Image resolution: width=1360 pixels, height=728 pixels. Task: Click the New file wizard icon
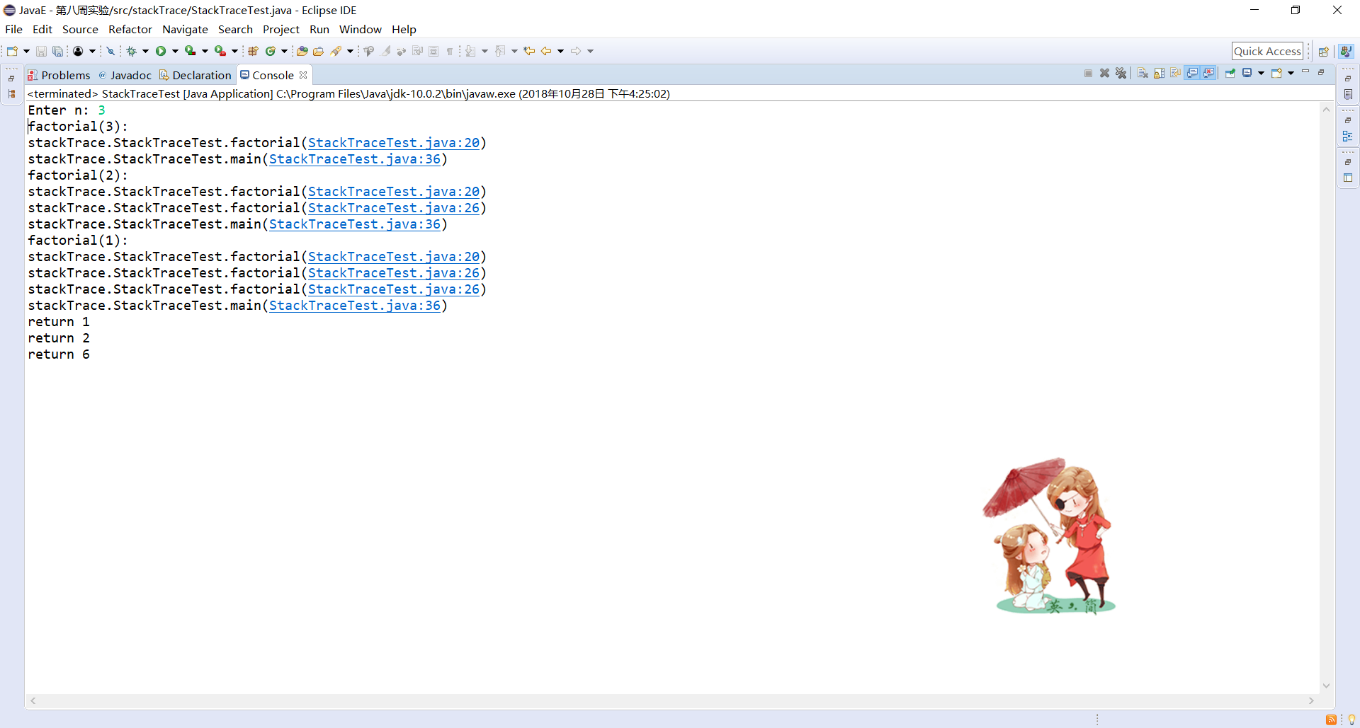(x=12, y=51)
